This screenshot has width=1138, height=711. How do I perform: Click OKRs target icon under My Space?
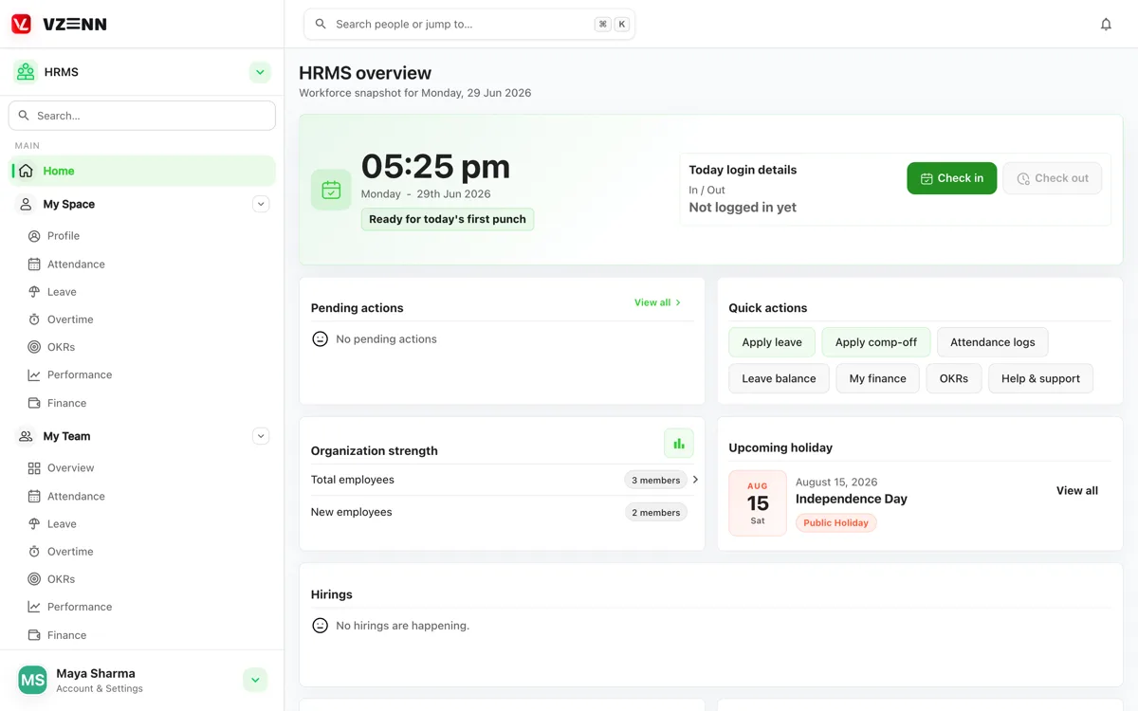[34, 347]
